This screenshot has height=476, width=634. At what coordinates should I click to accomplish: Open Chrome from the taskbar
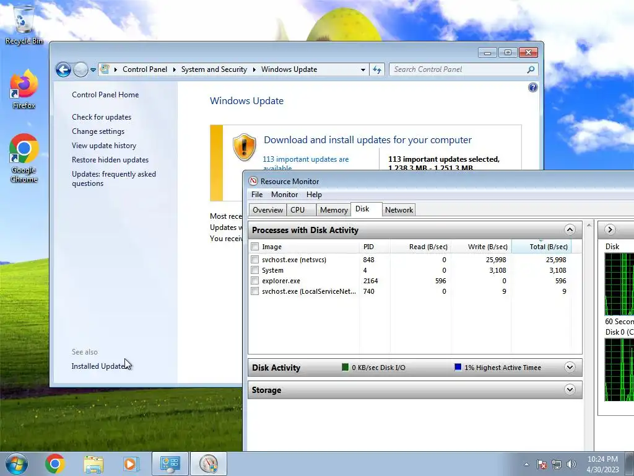(55, 464)
